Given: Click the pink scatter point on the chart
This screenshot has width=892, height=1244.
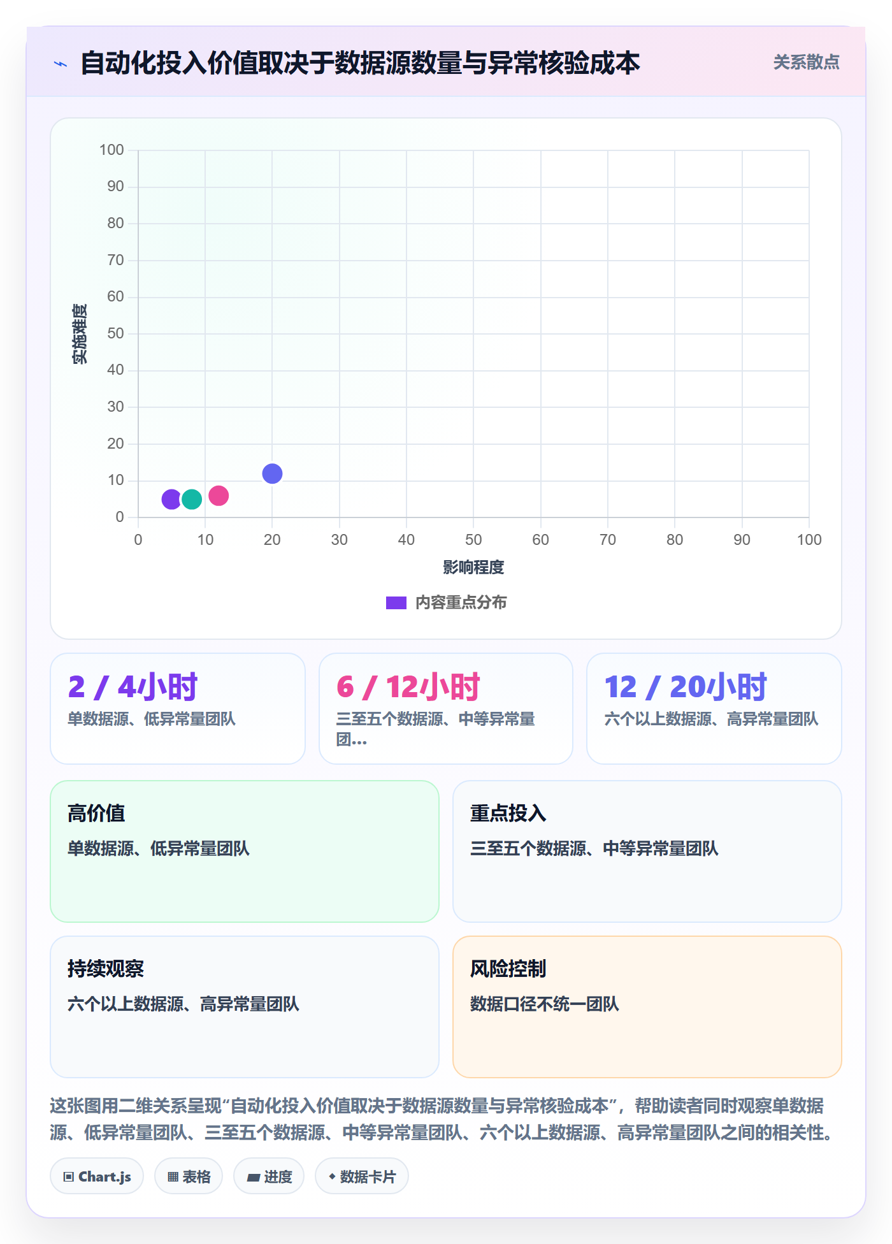Looking at the screenshot, I should click(219, 495).
